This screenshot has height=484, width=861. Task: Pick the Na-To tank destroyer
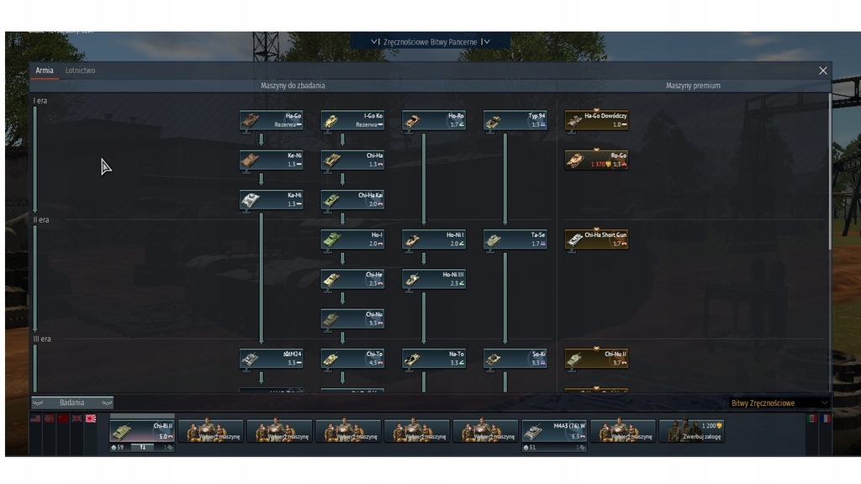pyautogui.click(x=434, y=358)
